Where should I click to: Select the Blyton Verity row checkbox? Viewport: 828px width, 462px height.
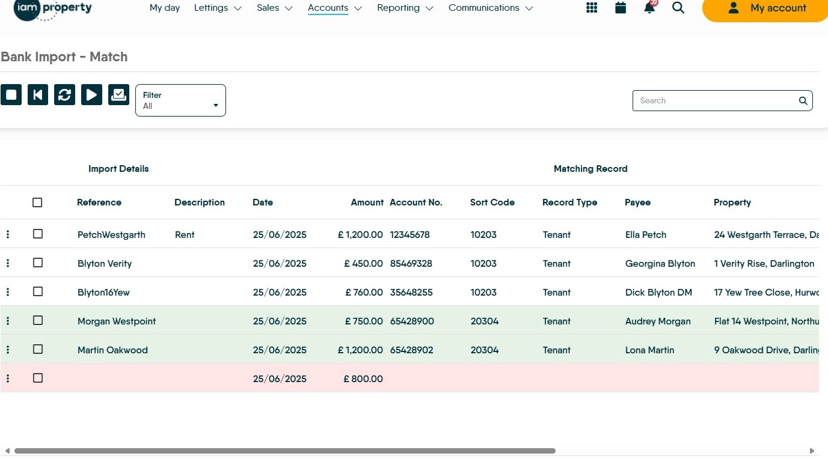coord(38,263)
